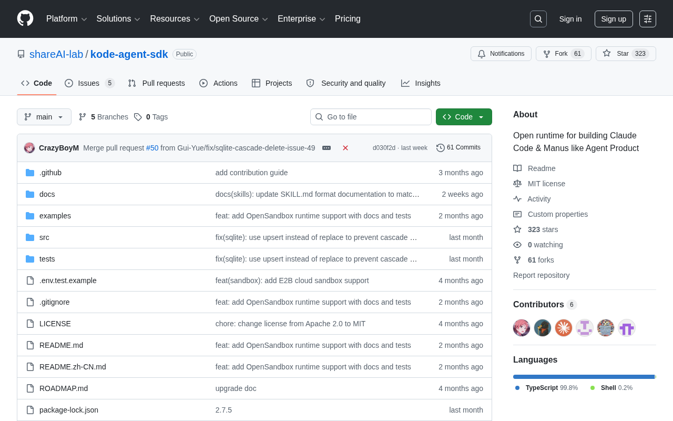The height and width of the screenshot is (421, 673).
Task: Open the Issues tab
Action: click(x=89, y=83)
